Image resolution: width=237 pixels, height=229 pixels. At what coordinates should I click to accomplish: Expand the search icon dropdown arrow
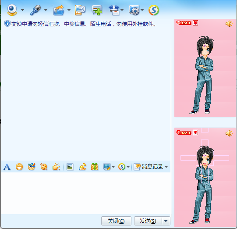tap(128, 167)
